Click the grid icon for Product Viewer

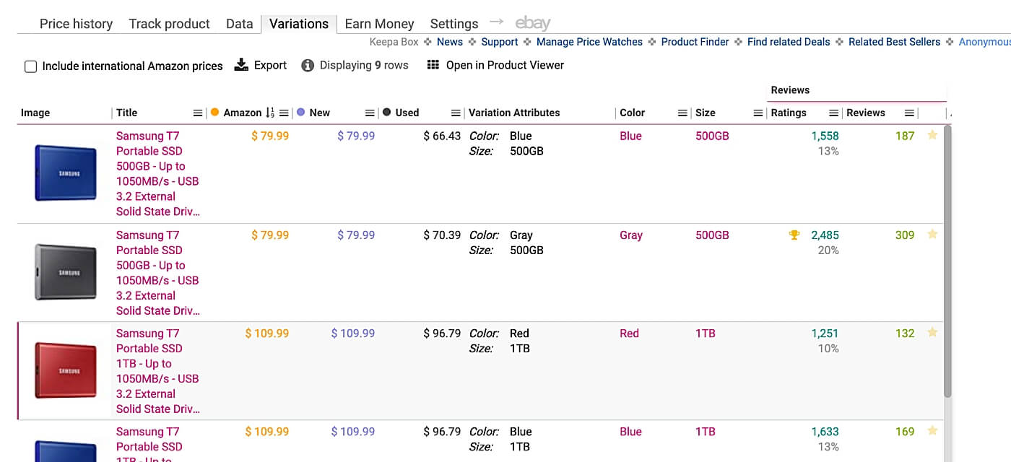[x=433, y=65]
